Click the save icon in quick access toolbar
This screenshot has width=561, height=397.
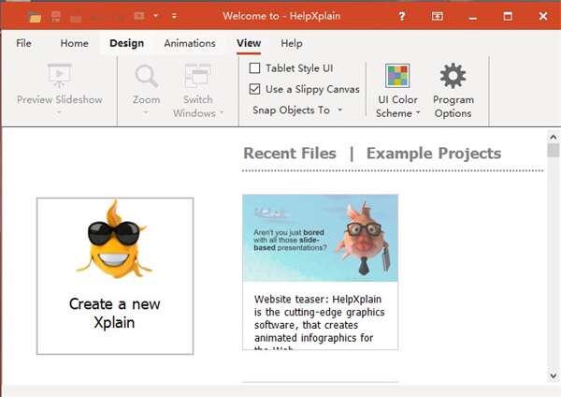pyautogui.click(x=57, y=16)
